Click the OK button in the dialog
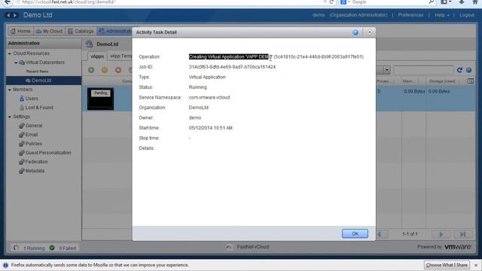The height and width of the screenshot is (271, 482). point(355,233)
